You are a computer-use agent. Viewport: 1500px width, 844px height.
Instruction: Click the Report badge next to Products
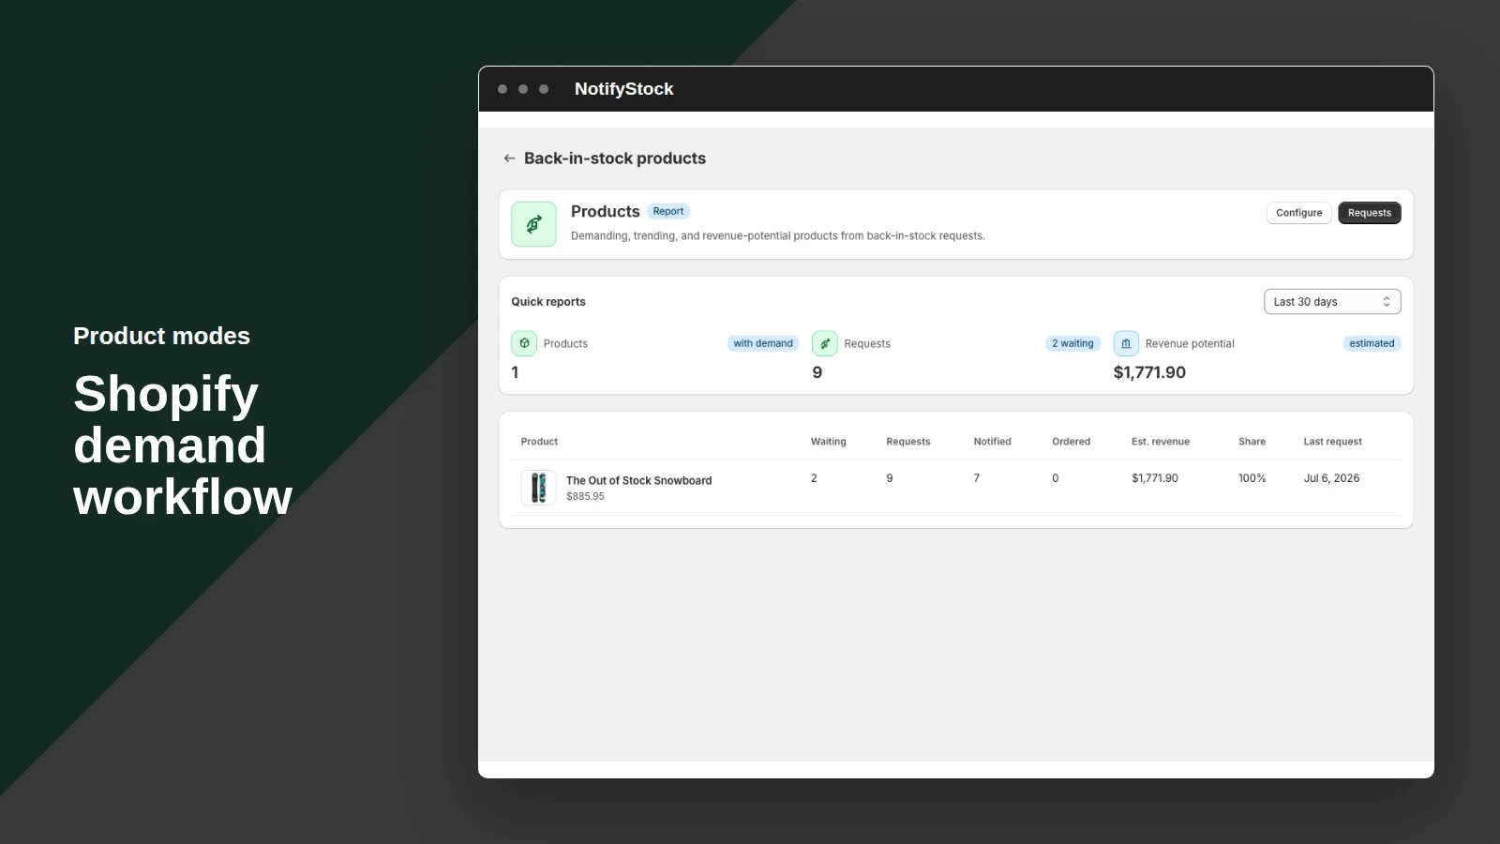668,211
